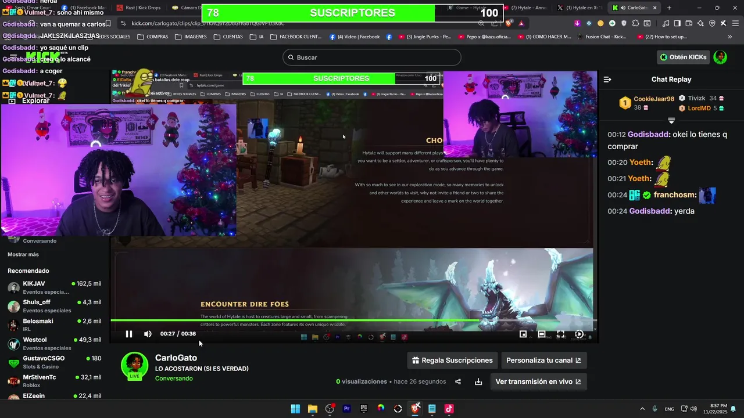Open Westcol recommended channel
The image size is (744, 418).
click(x=55, y=343)
